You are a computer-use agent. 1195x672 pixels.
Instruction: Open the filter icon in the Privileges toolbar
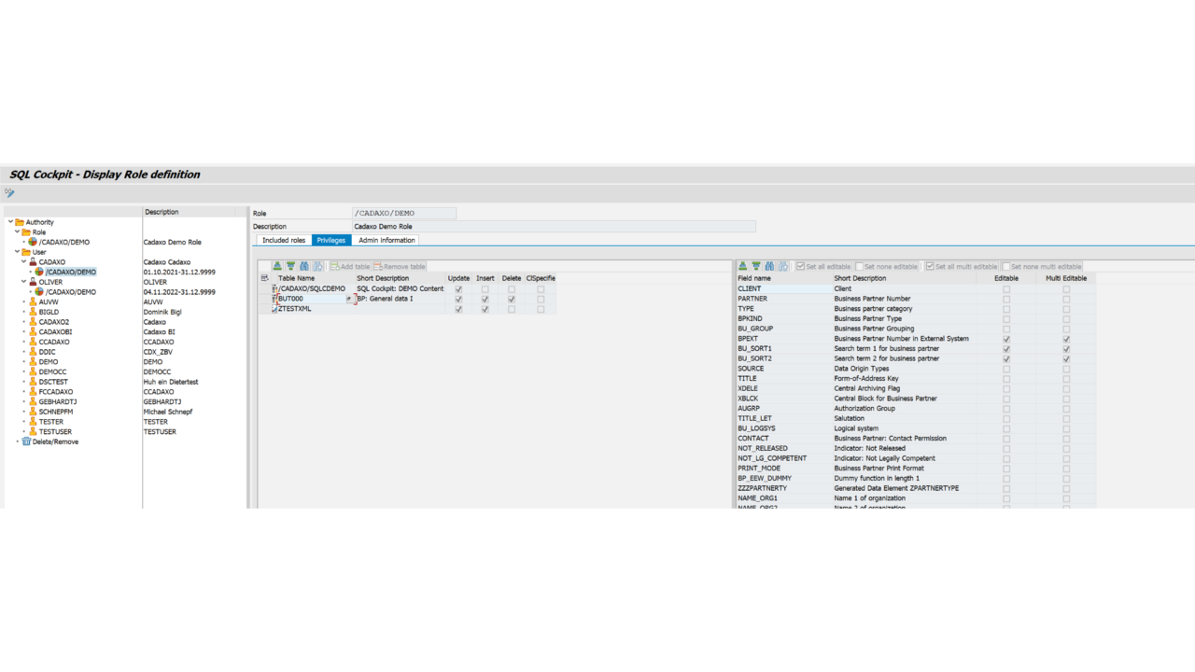click(x=289, y=266)
